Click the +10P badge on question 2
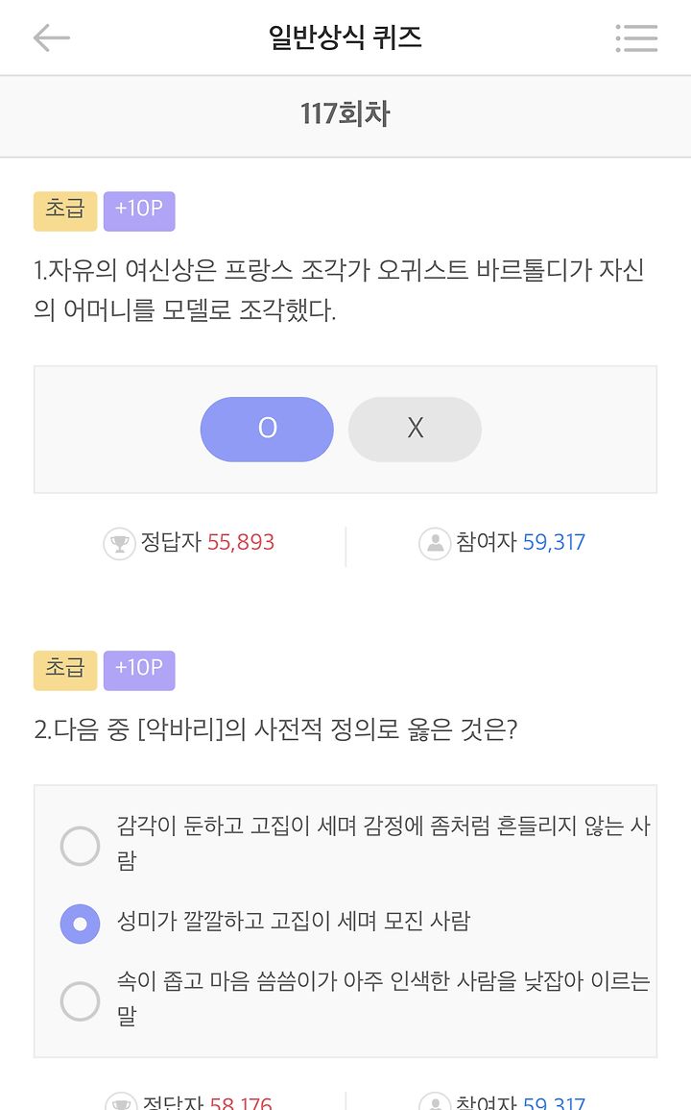Image resolution: width=691 pixels, height=1110 pixels. [x=139, y=670]
